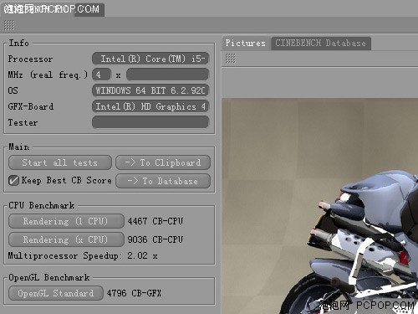Click the Start all tests button
The width and height of the screenshot is (418, 314).
[x=60, y=162]
